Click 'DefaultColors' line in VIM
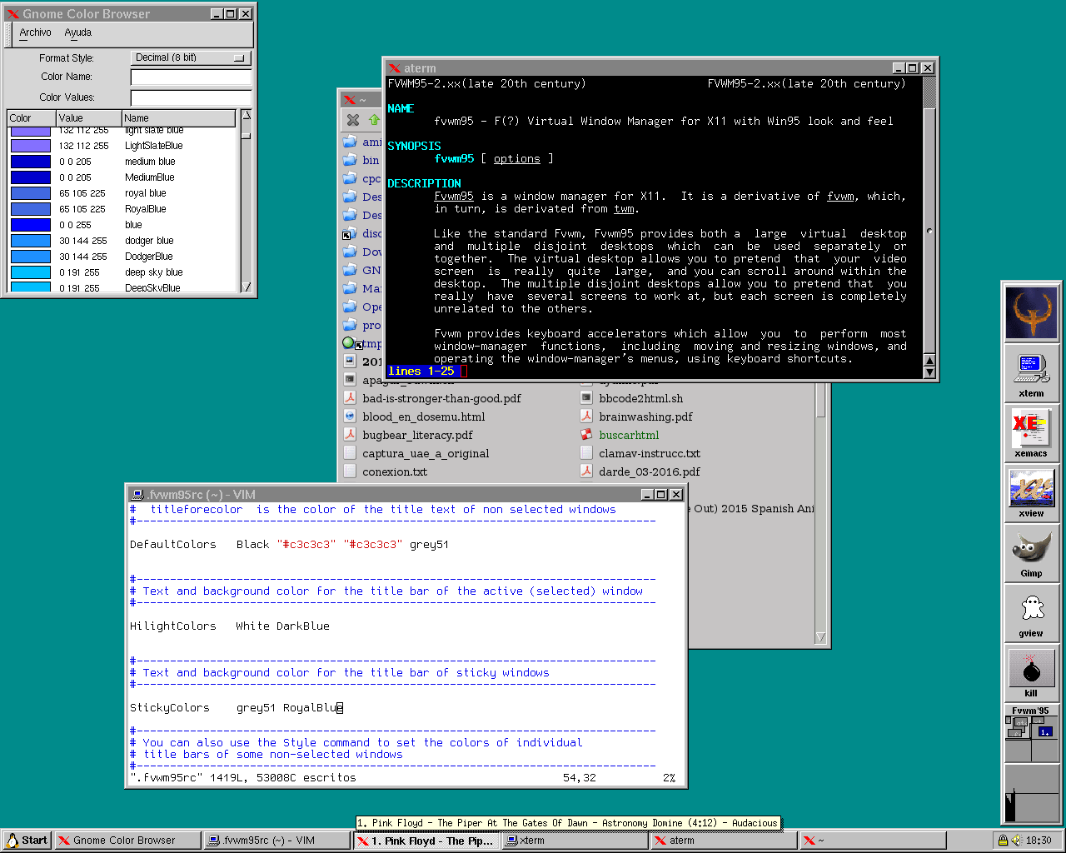Screen dimensions: 1066x853 click(289, 545)
